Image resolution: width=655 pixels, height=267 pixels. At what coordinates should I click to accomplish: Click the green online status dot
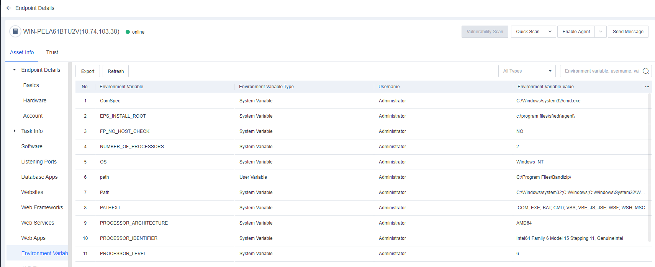(x=128, y=32)
